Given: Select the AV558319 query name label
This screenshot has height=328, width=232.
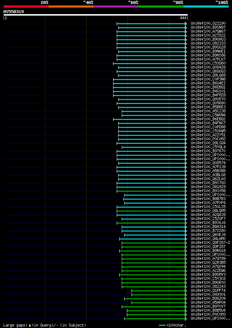Looking at the screenshot, I should (x=14, y=12).
